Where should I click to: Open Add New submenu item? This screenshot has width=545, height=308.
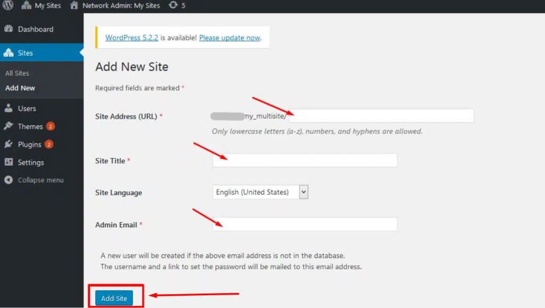20,88
